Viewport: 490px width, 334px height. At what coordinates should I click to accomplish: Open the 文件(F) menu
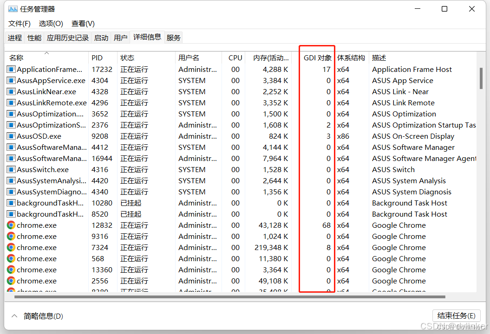click(x=20, y=24)
